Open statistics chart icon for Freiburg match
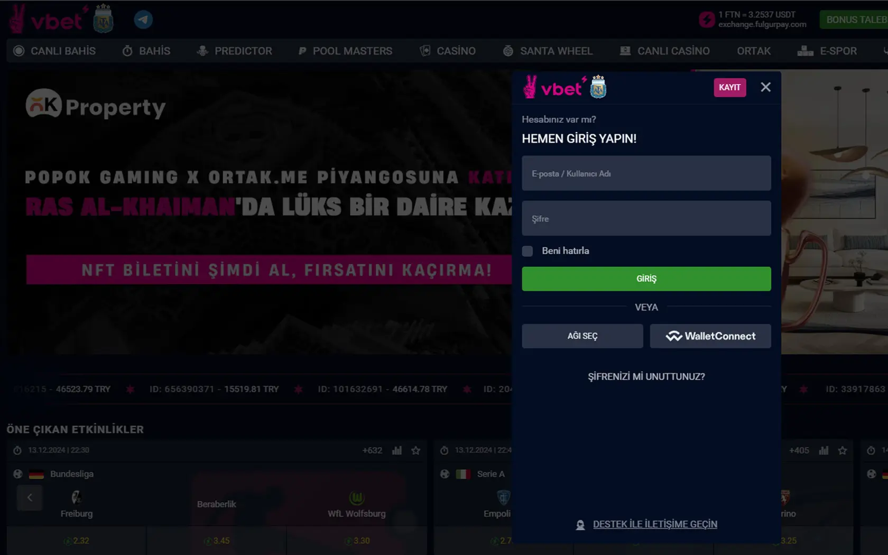This screenshot has height=555, width=888. point(397,450)
